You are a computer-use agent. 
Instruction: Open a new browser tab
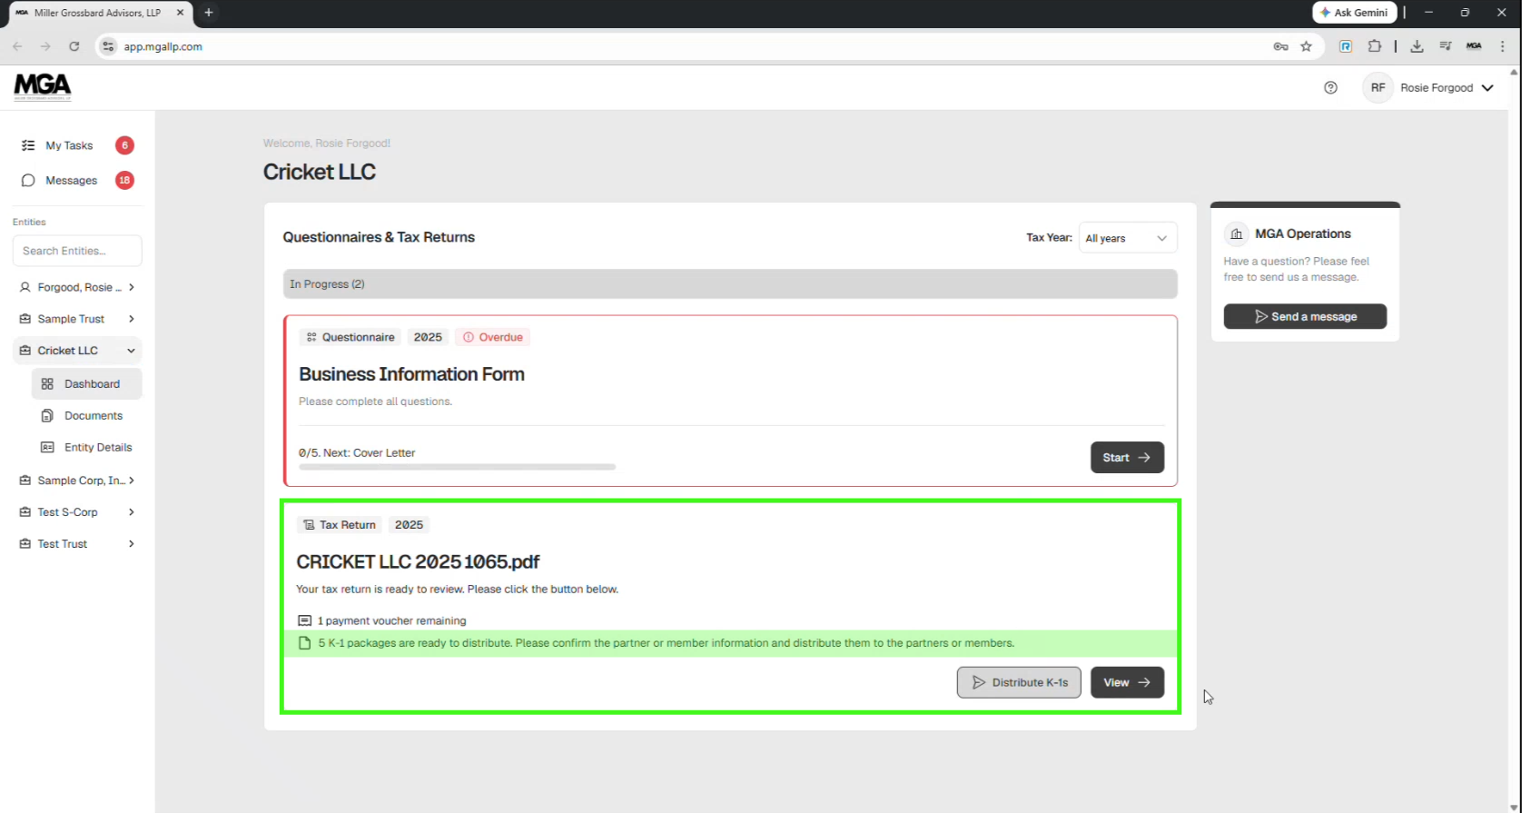click(x=209, y=13)
